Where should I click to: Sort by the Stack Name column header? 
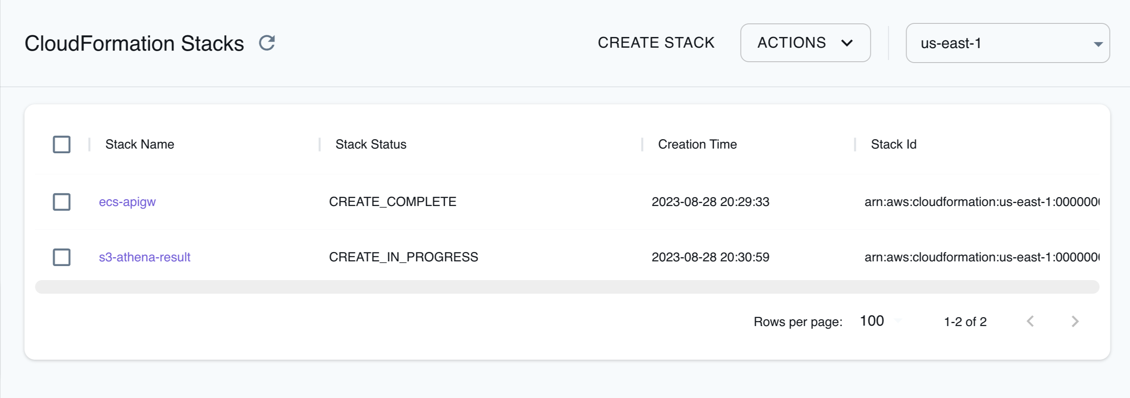[139, 144]
